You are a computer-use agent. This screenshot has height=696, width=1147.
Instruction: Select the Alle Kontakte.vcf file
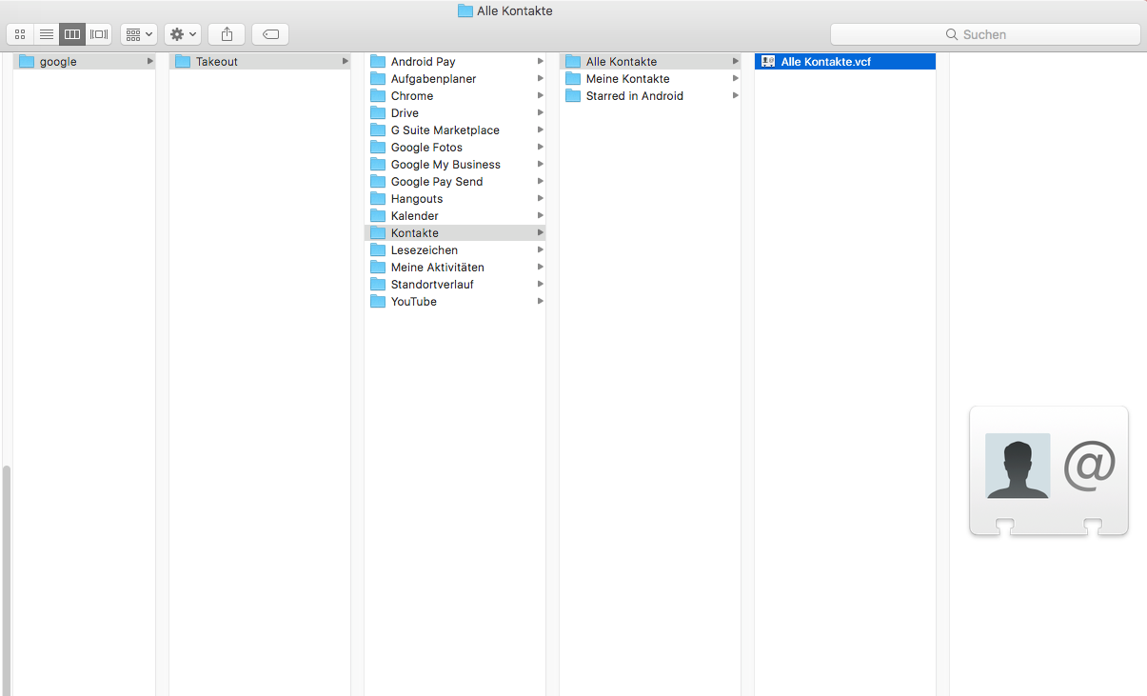click(845, 61)
